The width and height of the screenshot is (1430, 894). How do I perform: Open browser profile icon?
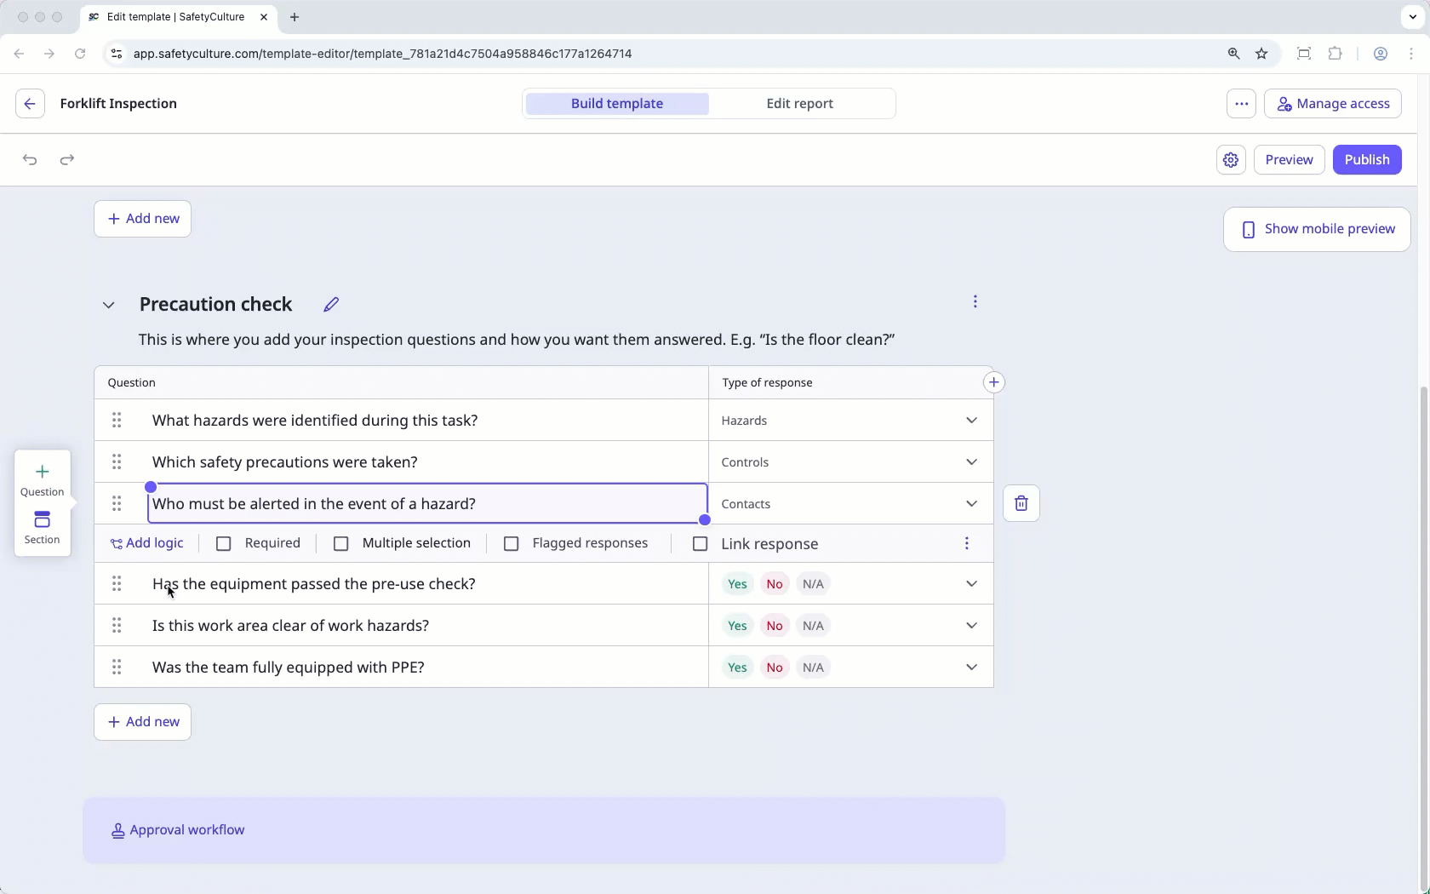click(1381, 54)
